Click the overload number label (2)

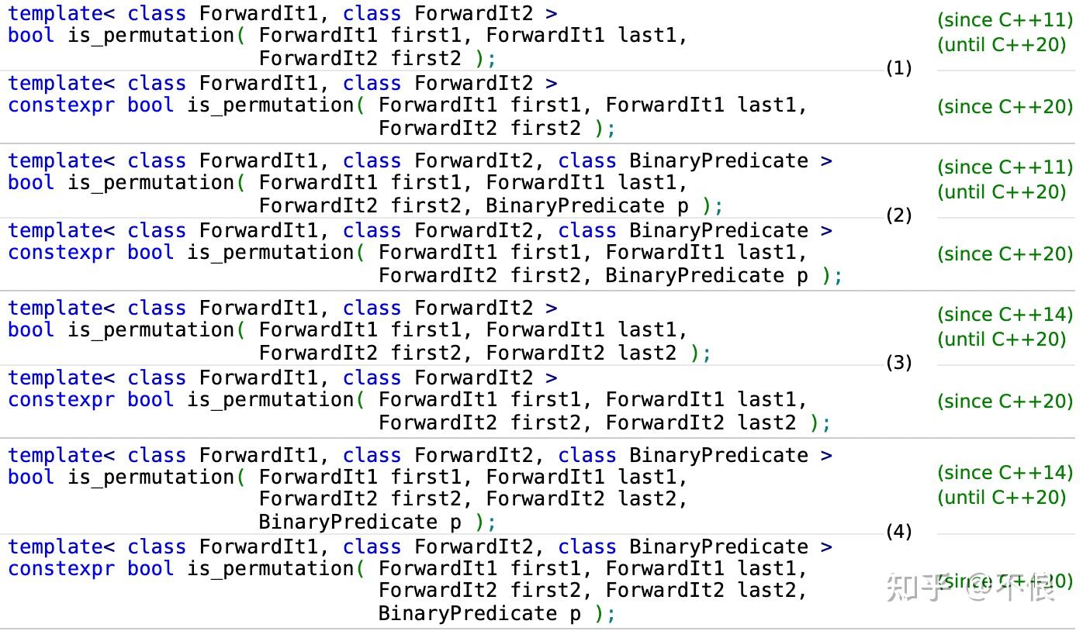tap(899, 216)
